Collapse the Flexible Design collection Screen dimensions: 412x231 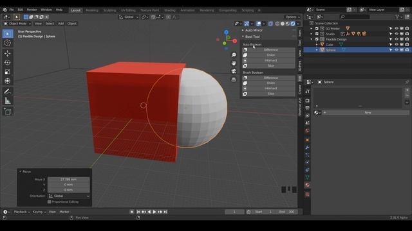coord(312,39)
